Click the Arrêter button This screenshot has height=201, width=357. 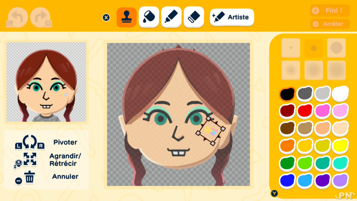tap(330, 24)
